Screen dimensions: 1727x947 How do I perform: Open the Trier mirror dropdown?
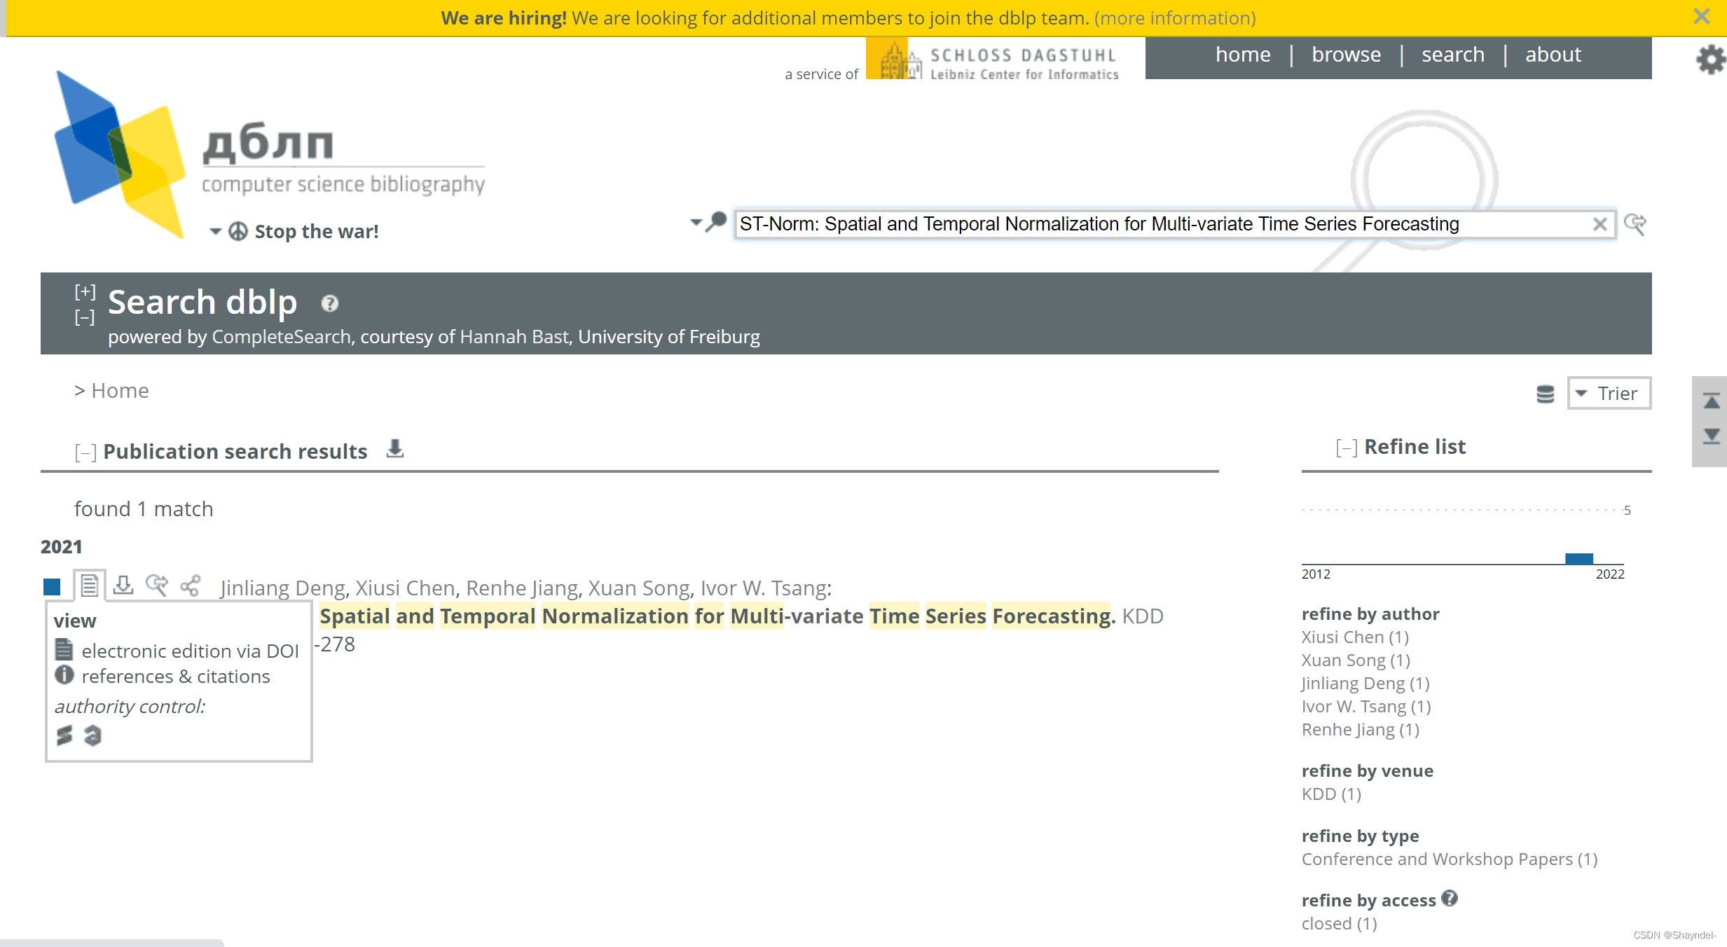1609,393
